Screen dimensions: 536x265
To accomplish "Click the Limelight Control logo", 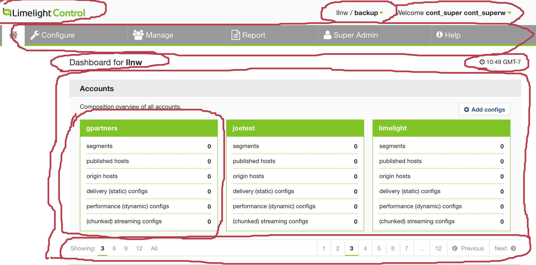I will click(x=44, y=13).
